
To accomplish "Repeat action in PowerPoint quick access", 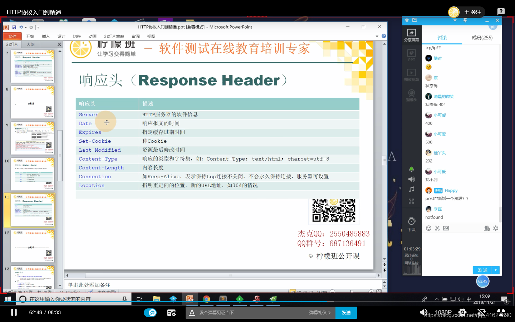I will 31,27.
